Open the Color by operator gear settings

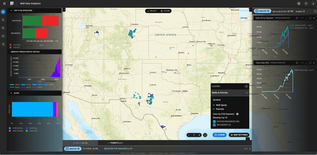[x=237, y=114]
